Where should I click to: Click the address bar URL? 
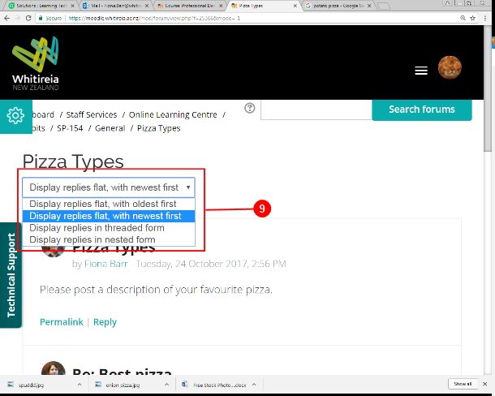pyautogui.click(x=154, y=19)
